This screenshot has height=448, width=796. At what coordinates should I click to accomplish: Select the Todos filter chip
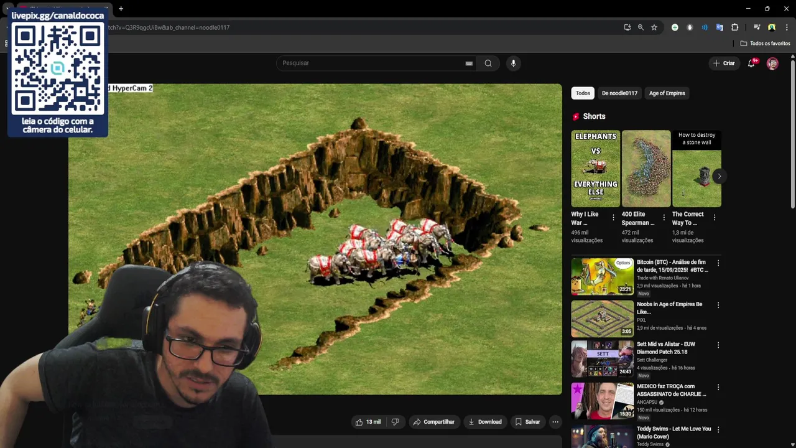(583, 93)
